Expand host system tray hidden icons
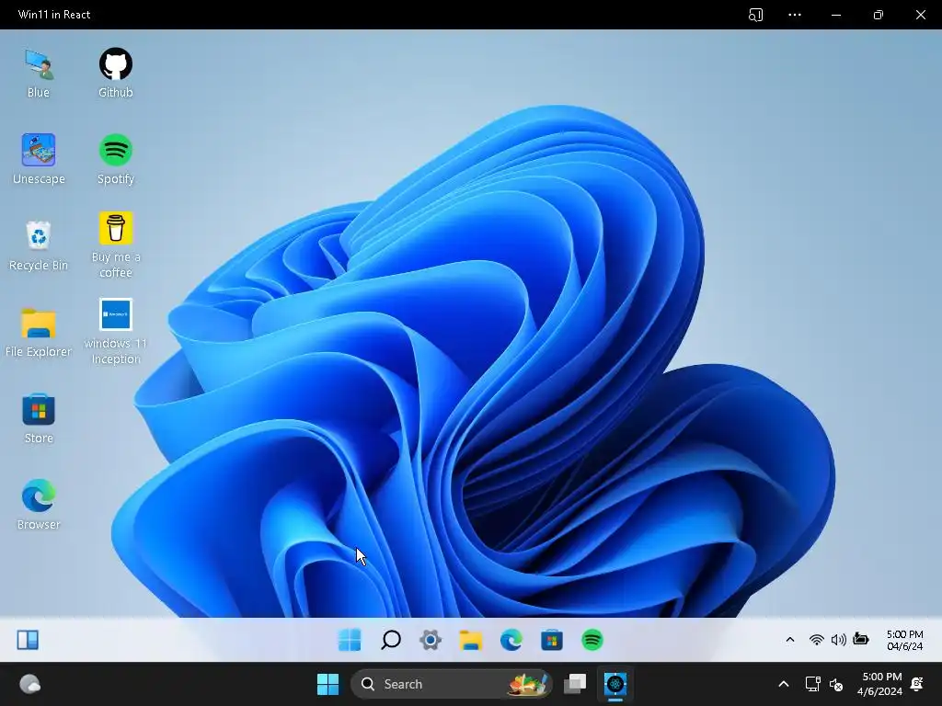The height and width of the screenshot is (706, 942). 784,684
